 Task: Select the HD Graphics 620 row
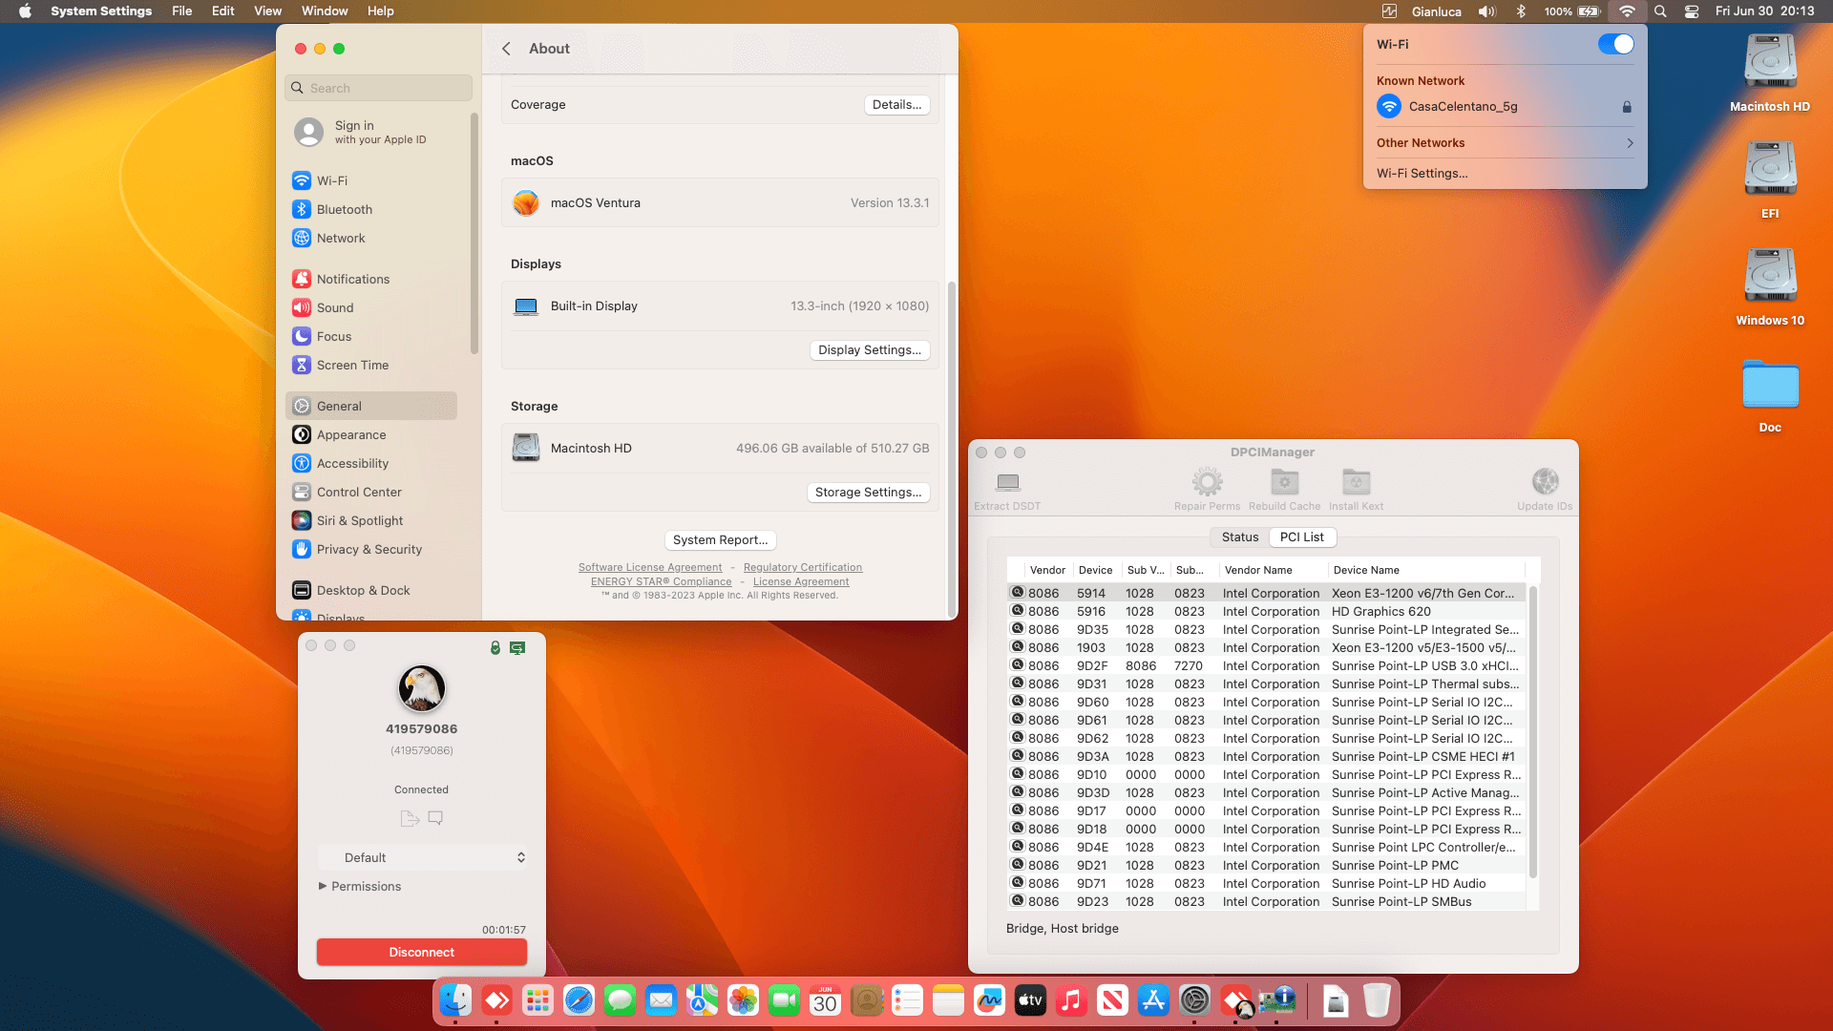pos(1267,611)
